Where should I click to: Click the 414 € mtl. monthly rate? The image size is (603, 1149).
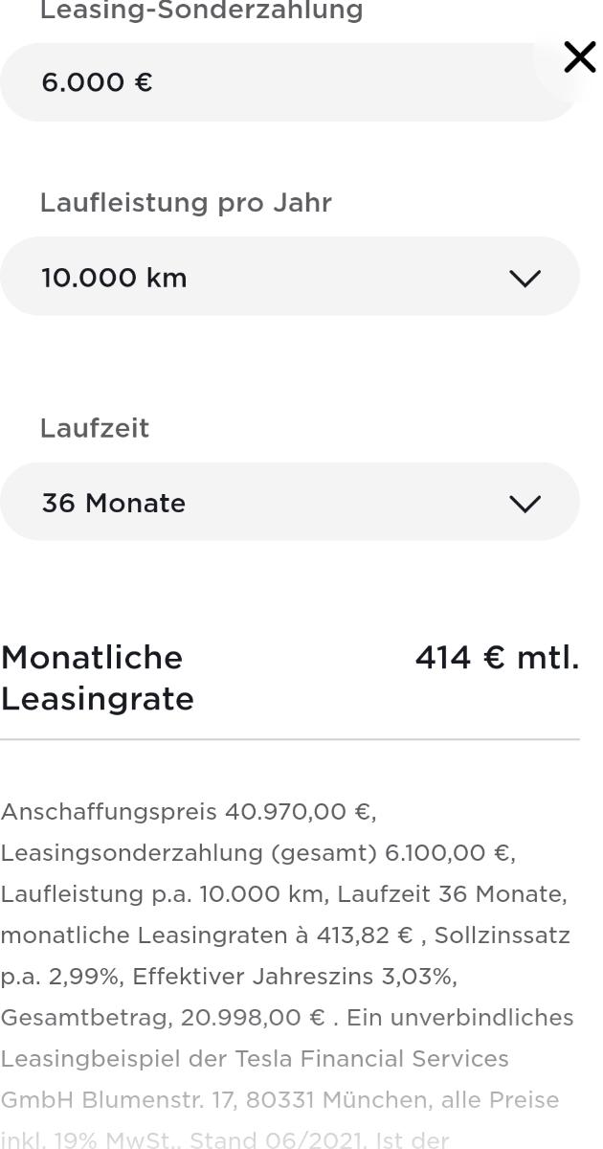[x=497, y=658]
